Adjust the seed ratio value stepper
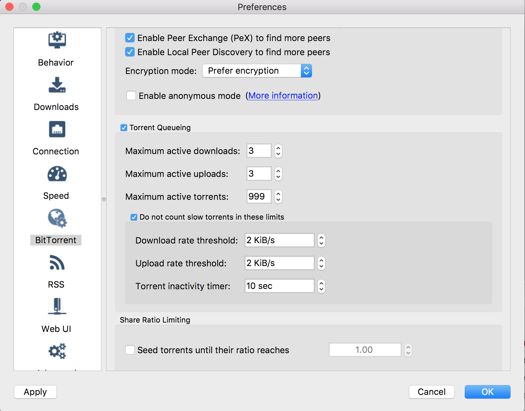This screenshot has height=411, width=525. [x=408, y=350]
